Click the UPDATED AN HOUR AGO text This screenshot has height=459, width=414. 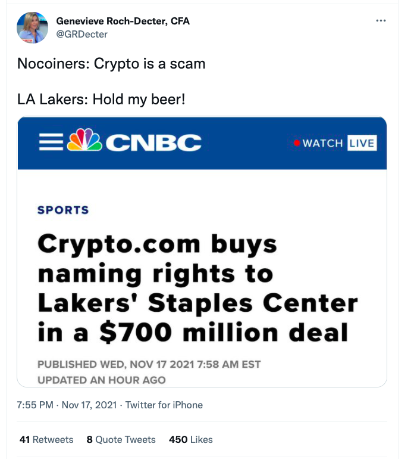pos(101,380)
